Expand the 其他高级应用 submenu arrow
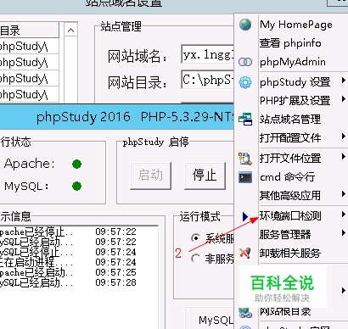The height and width of the screenshot is (329, 348). tap(344, 194)
